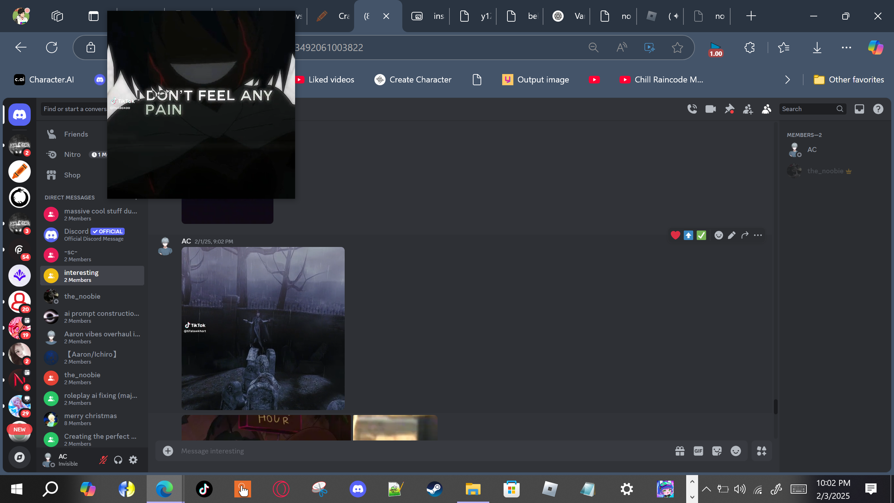The height and width of the screenshot is (503, 894).
Task: Open the roleplay ai fixing group DM
Action: click(92, 399)
